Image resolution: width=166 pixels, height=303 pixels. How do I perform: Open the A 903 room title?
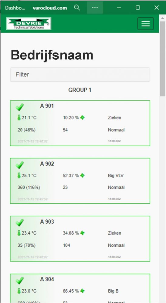(47, 222)
